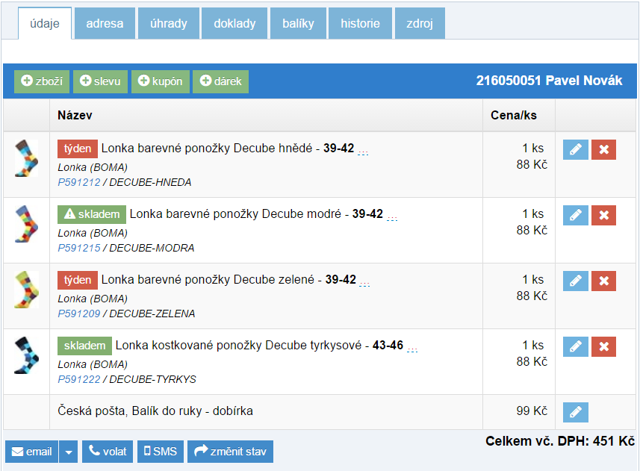The height and width of the screenshot is (471, 640).
Task: Remove the Decube tyrkysové socks item
Action: point(603,346)
